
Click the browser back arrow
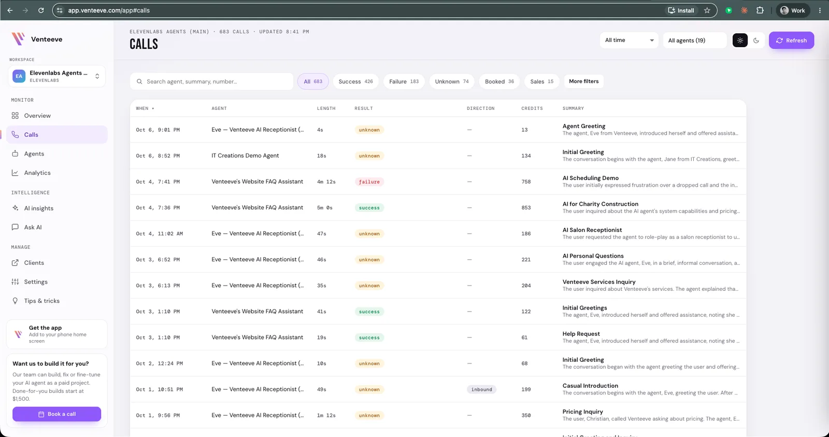[10, 10]
